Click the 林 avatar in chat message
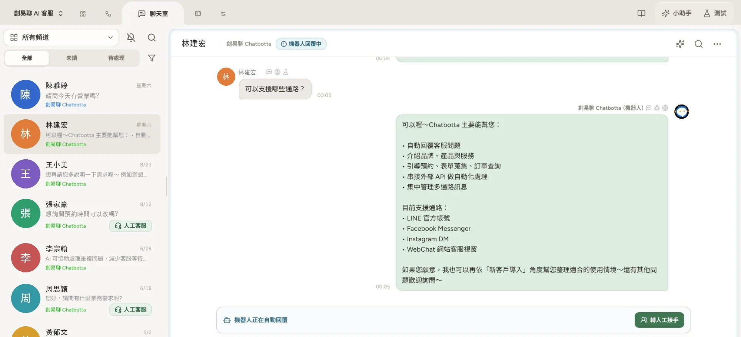 point(226,76)
